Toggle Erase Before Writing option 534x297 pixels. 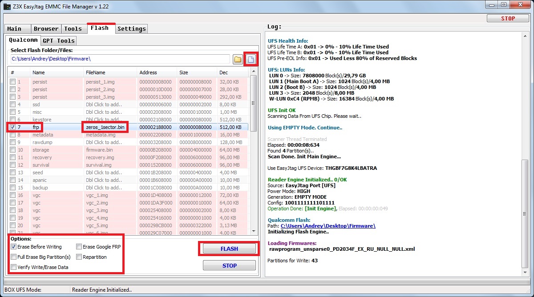[x=14, y=247]
